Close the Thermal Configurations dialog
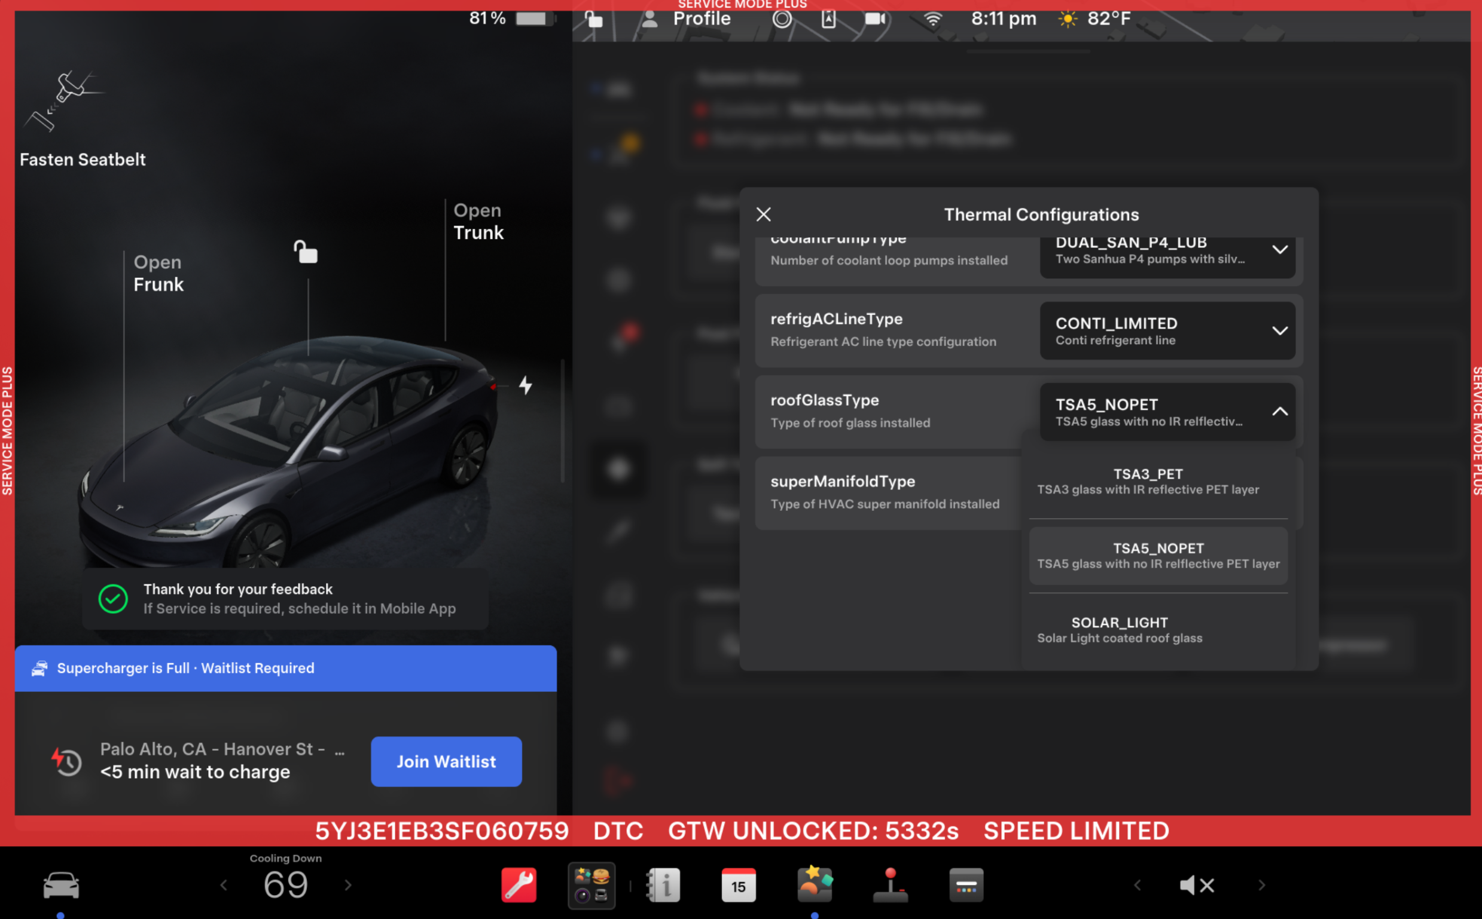 point(764,215)
